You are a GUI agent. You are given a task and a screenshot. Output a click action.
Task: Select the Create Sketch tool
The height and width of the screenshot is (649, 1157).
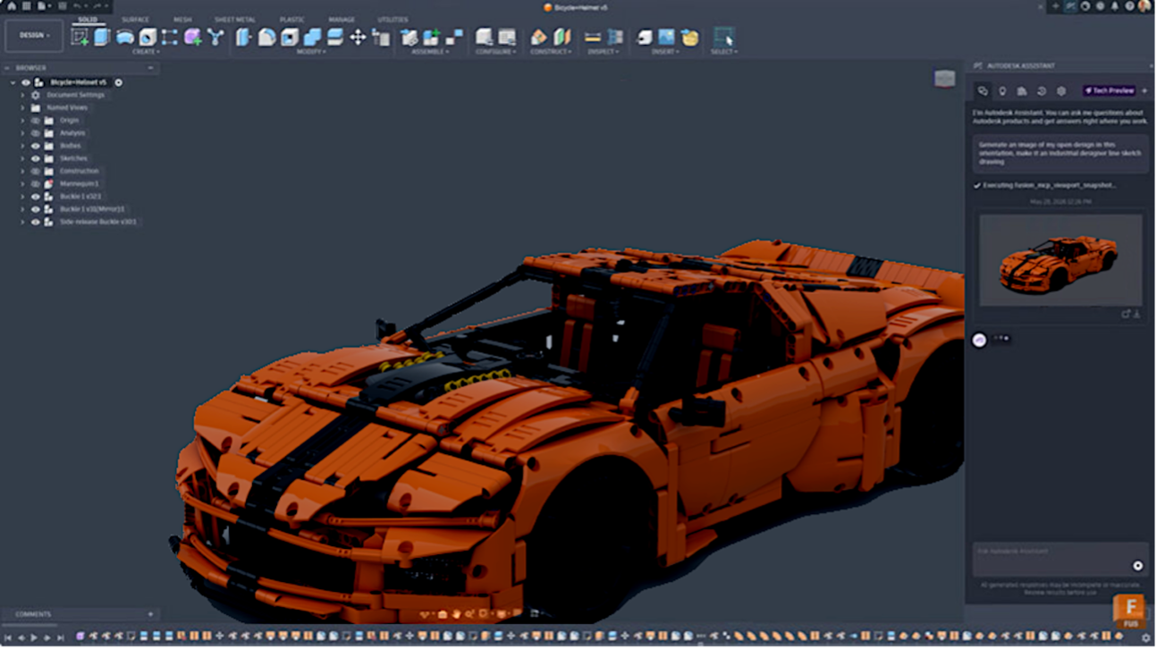tap(80, 37)
